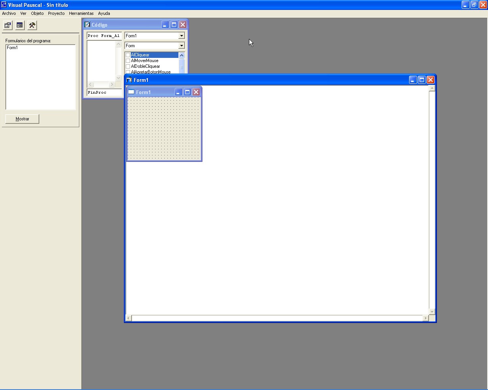
Task: Maximize the outer Form1 designer window
Action: tap(422, 80)
